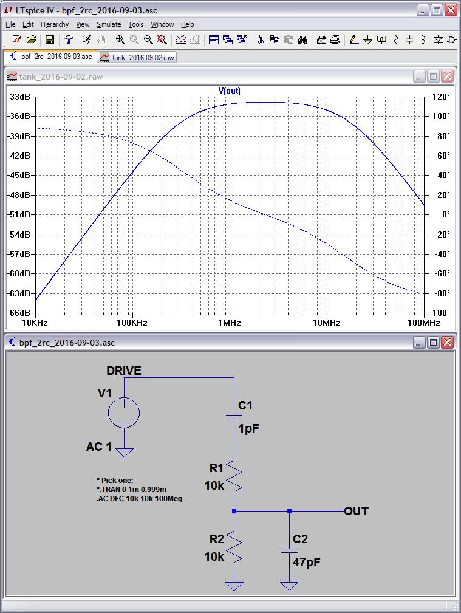
Task: Select the Inductor component tool
Action: point(423,39)
